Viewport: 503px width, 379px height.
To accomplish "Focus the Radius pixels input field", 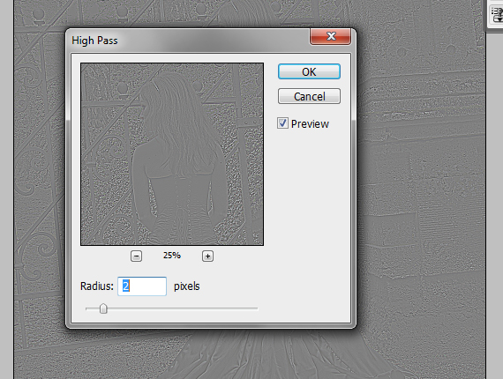I will [x=142, y=286].
